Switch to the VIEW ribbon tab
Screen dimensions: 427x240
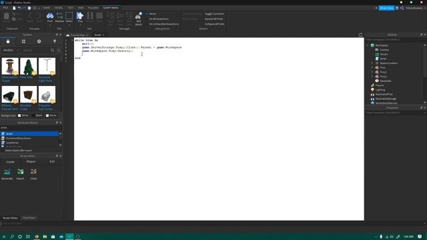click(81, 8)
